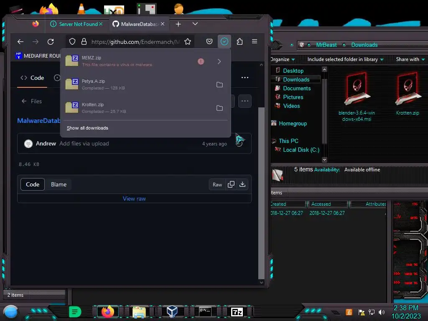Bookmark this page with the star icon
The image size is (428, 321).
tap(188, 41)
